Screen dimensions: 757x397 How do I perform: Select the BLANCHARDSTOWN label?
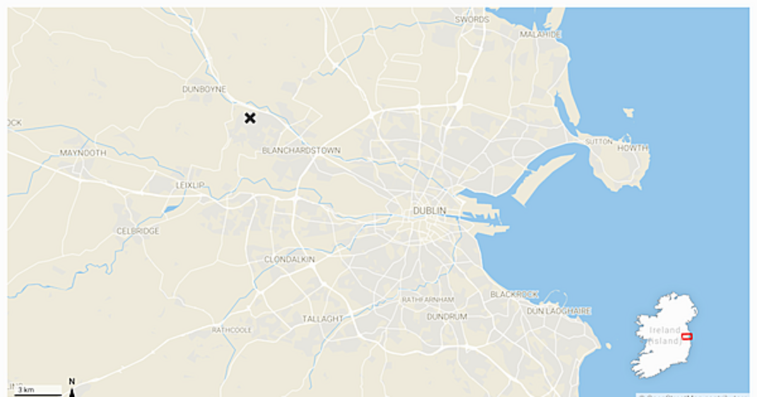(301, 151)
